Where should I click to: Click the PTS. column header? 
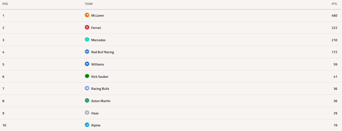coord(335,4)
